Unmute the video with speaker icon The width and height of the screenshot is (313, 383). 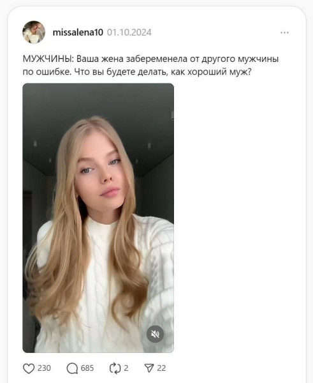(155, 334)
